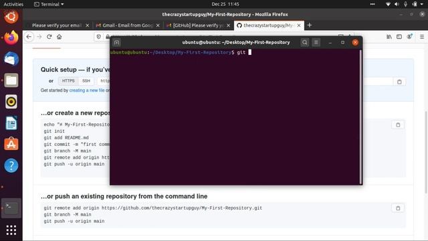Close the Gmail tab
Viewport: 428px width, 241px height.
point(158,25)
